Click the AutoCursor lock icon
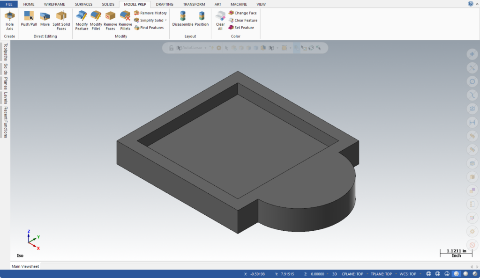Image resolution: width=480 pixels, height=278 pixels. (172, 48)
